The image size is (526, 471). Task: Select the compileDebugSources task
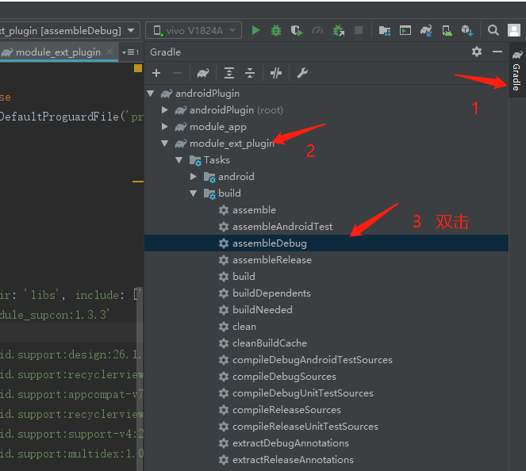pyautogui.click(x=284, y=377)
